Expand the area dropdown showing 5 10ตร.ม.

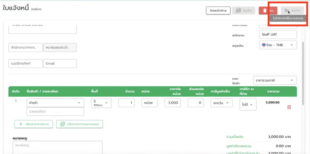click(x=101, y=103)
